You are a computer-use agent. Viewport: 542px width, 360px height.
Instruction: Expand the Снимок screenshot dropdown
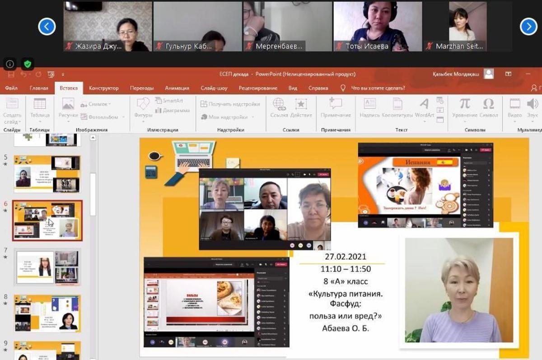pyautogui.click(x=110, y=104)
